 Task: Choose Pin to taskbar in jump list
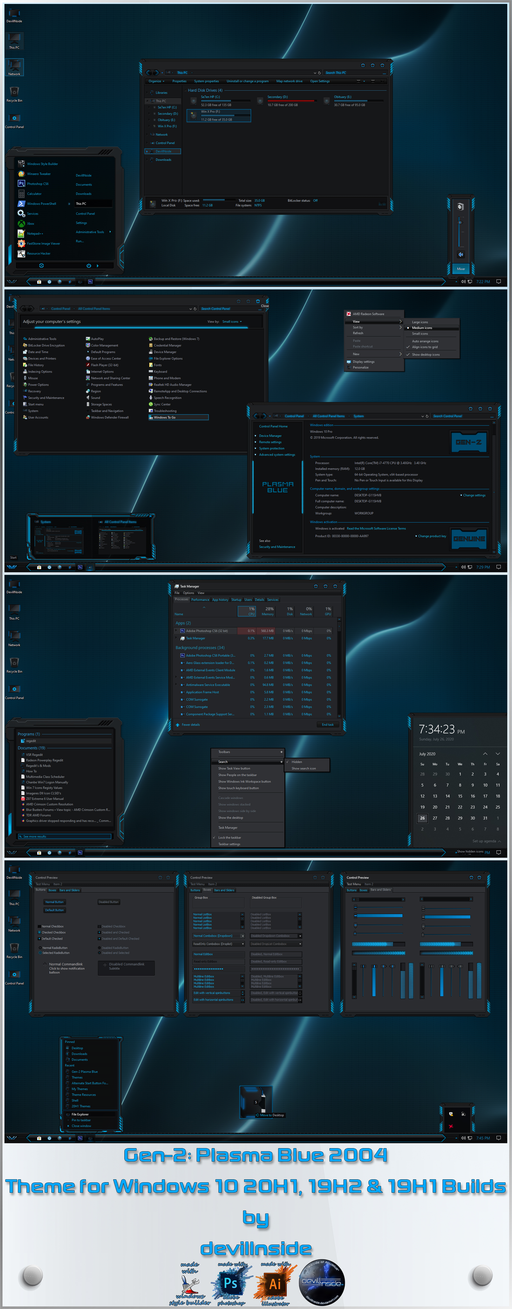[x=81, y=1120]
